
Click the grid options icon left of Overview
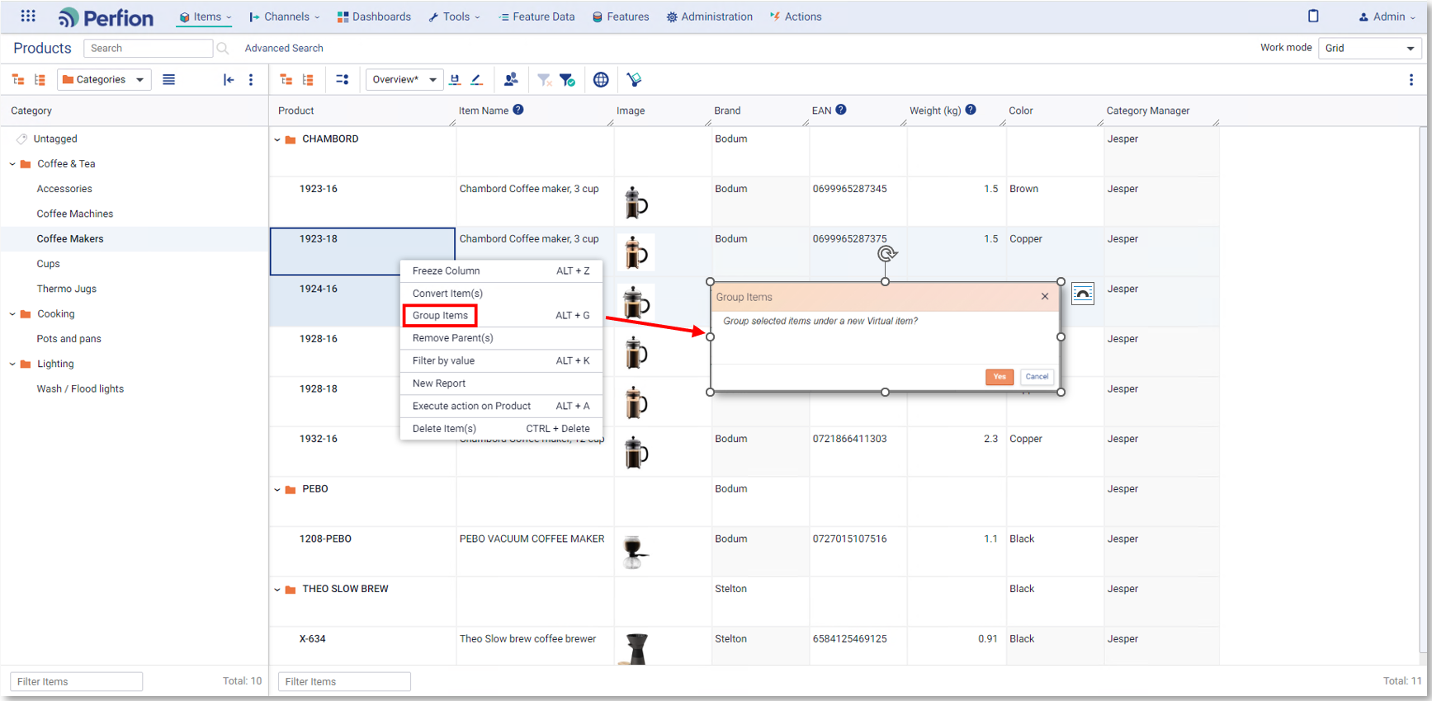(x=343, y=80)
